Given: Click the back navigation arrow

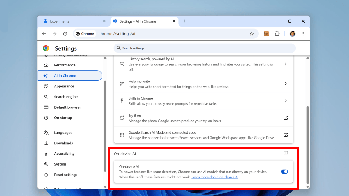Looking at the screenshot, I should click(x=44, y=34).
